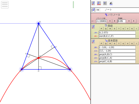This screenshot has width=139, height=104.
Task: Edit the H field intr(B,E,C,F)
Action: pos(117,36)
